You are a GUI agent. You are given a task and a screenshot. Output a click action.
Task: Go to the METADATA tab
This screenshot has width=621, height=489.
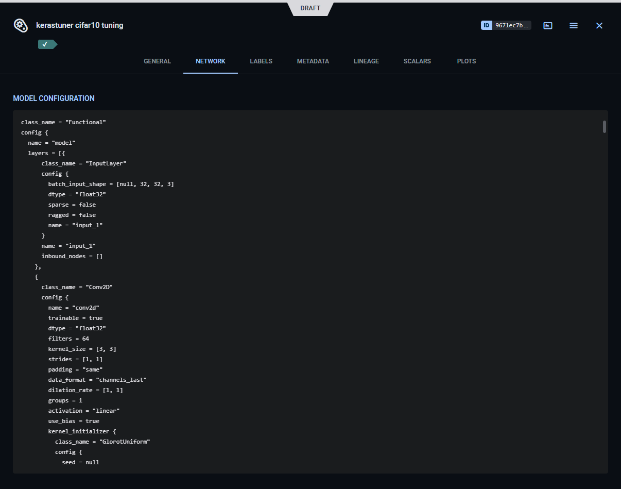point(313,61)
